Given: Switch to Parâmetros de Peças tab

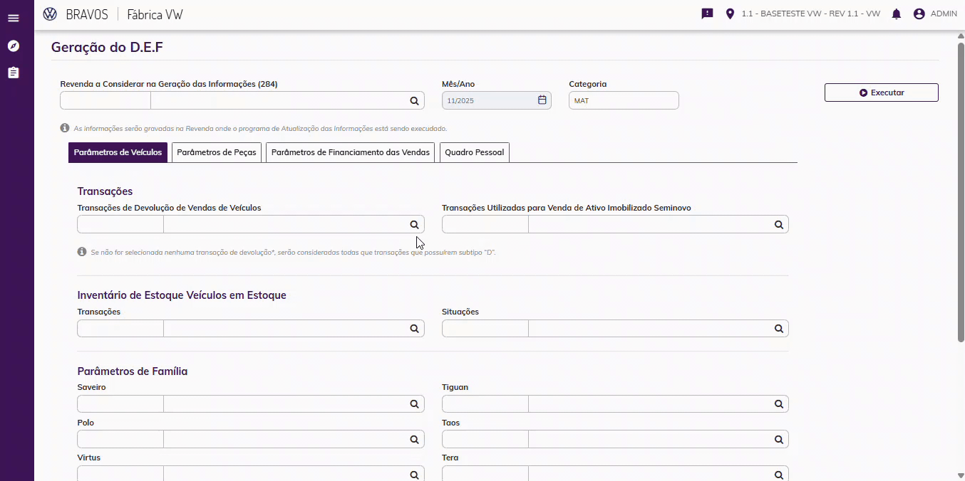Looking at the screenshot, I should 217,153.
